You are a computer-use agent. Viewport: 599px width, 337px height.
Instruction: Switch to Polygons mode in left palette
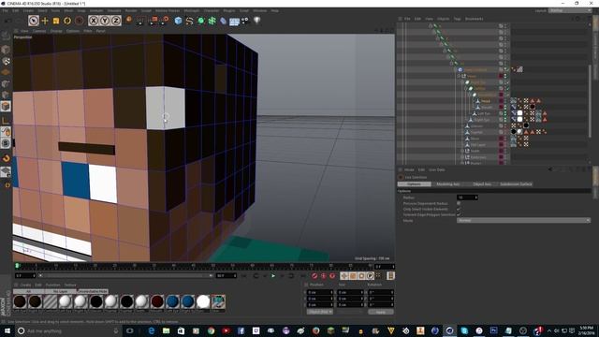click(6, 106)
